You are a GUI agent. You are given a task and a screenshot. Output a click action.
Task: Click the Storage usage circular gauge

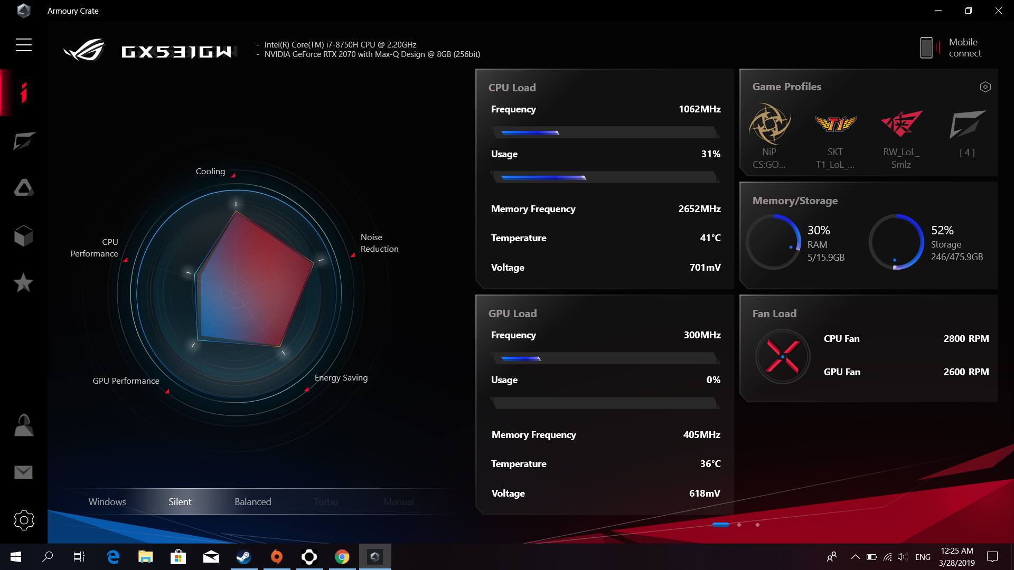(896, 242)
